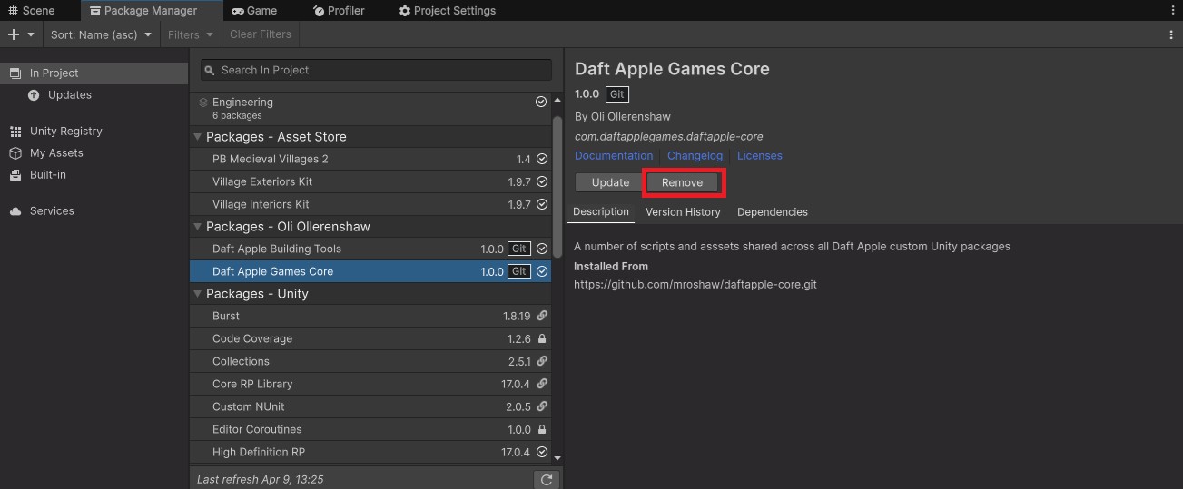Click the Search In Project field
The width and height of the screenshot is (1183, 489).
(376, 70)
